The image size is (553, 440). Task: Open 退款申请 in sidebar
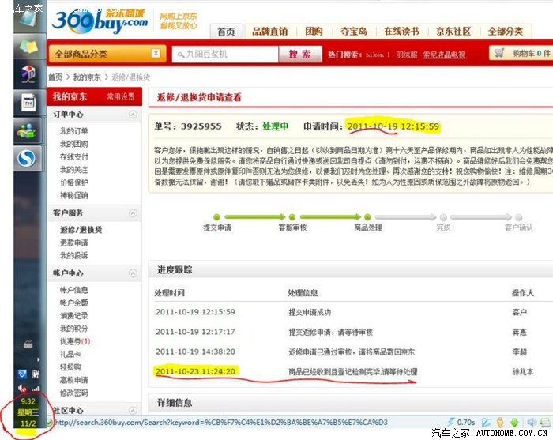(x=74, y=243)
